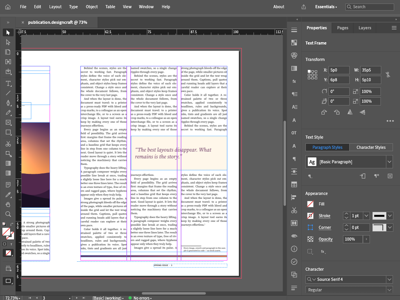Open the Object menu
Viewport: 400px width, 300px height.
pos(91,7)
